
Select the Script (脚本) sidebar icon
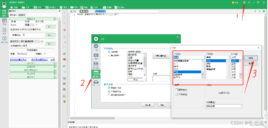(x=4, y=13)
